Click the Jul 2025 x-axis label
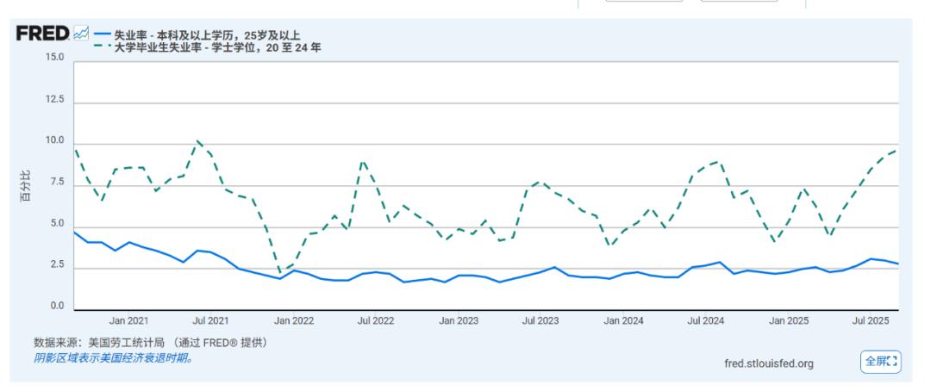 (869, 321)
